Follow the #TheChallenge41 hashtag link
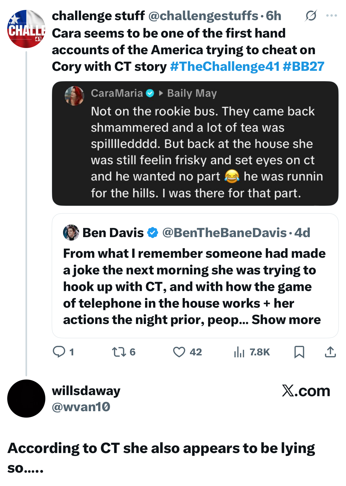Image resolution: width=346 pixels, height=486 pixels. click(225, 67)
